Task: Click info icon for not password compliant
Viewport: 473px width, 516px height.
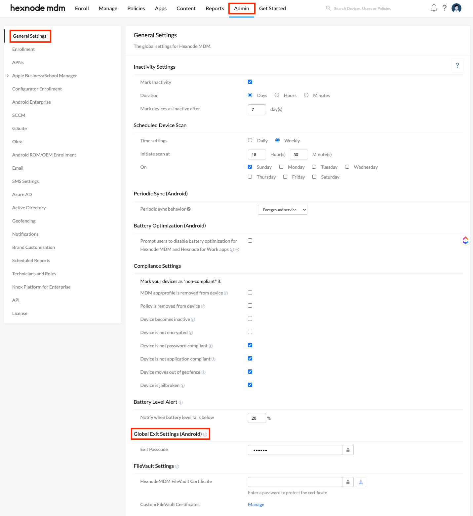Action: (211, 346)
